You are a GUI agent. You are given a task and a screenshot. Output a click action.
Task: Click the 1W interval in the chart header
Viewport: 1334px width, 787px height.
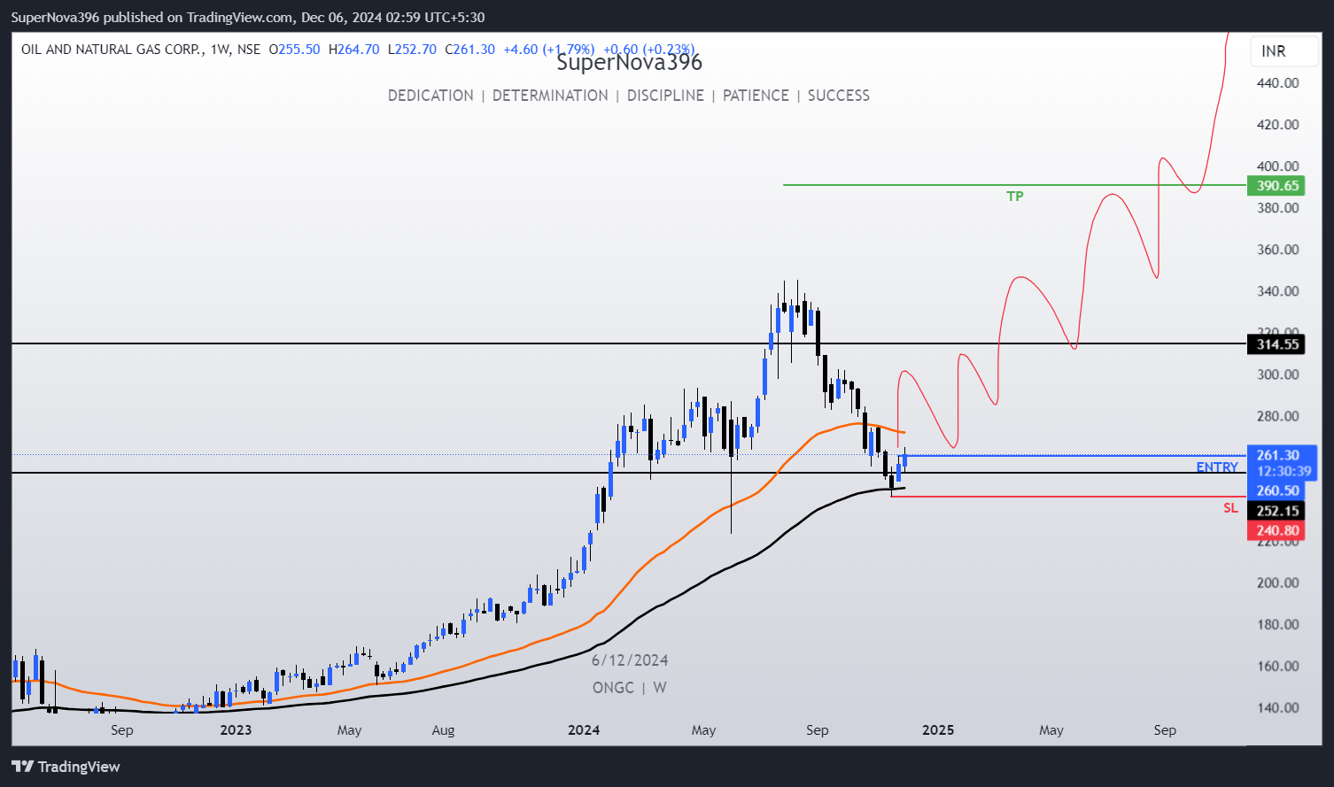[x=221, y=50]
